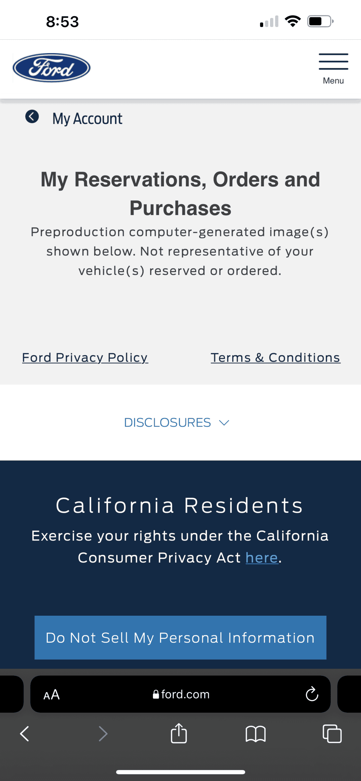Go back using Safari back arrow
This screenshot has width=361, height=781.
coord(25,734)
